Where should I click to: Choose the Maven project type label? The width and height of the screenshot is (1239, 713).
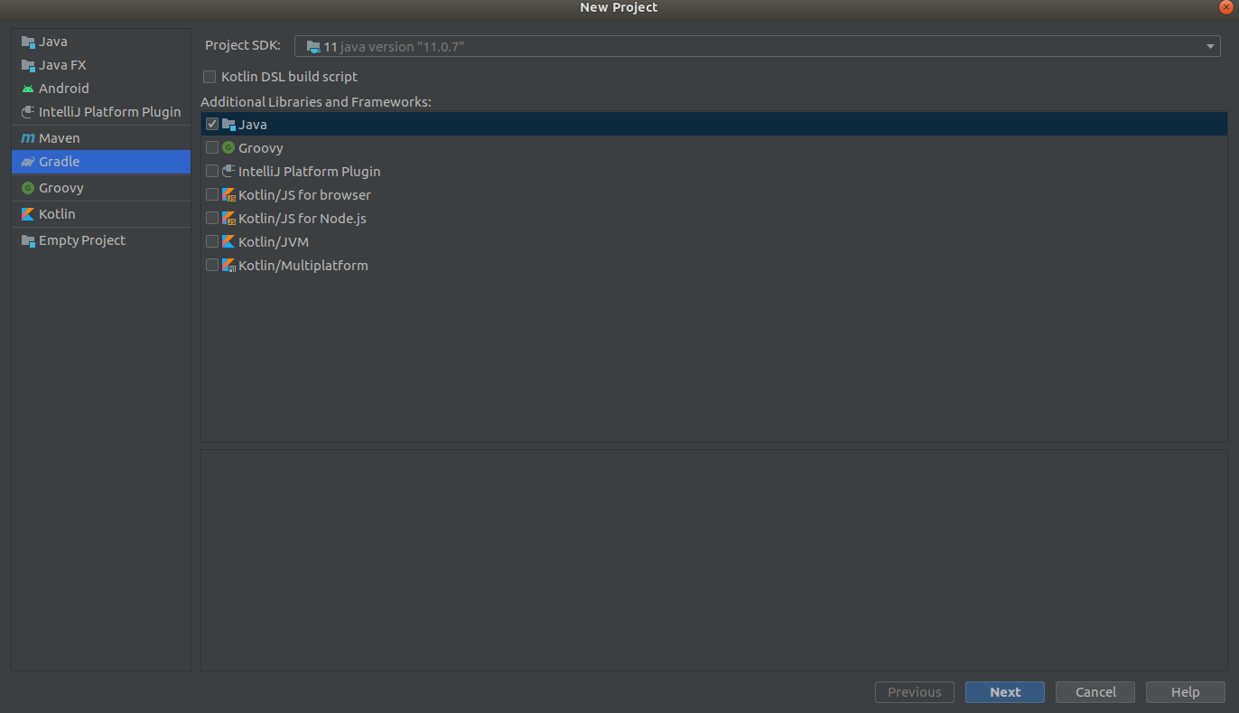pyautogui.click(x=60, y=138)
